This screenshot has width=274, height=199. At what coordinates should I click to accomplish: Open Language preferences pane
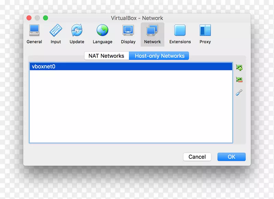102,33
